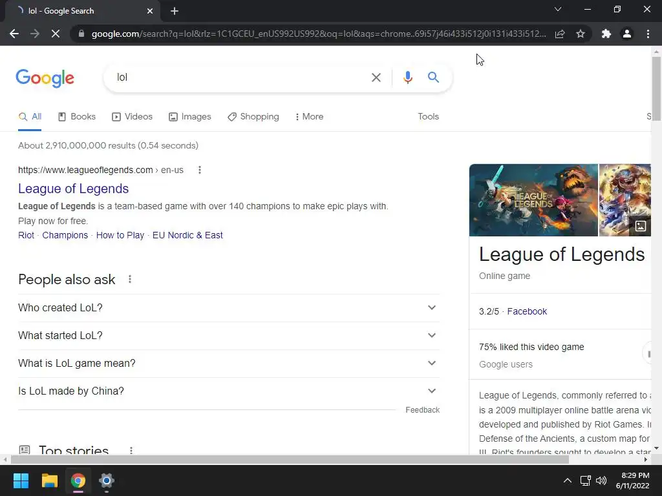Click the Feedback link under questions
This screenshot has width=662, height=496.
click(x=422, y=410)
